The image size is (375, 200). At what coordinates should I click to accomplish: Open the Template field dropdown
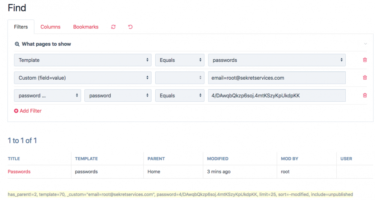(82, 60)
